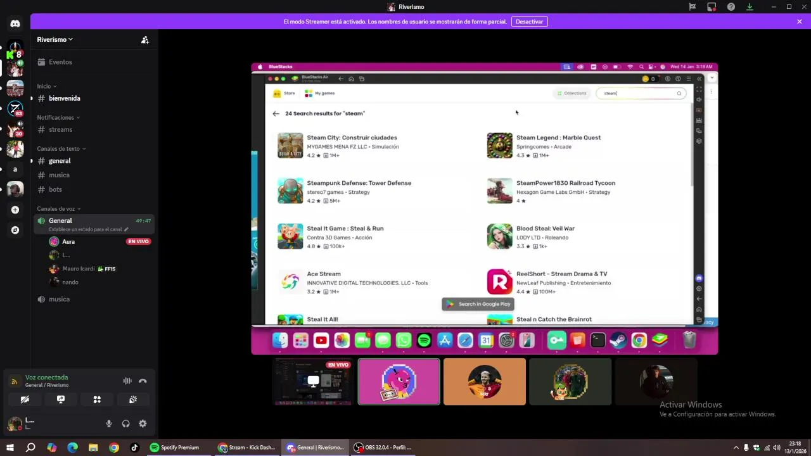Toggle microphone mute
Screen dimensions: 811x456
[109, 424]
